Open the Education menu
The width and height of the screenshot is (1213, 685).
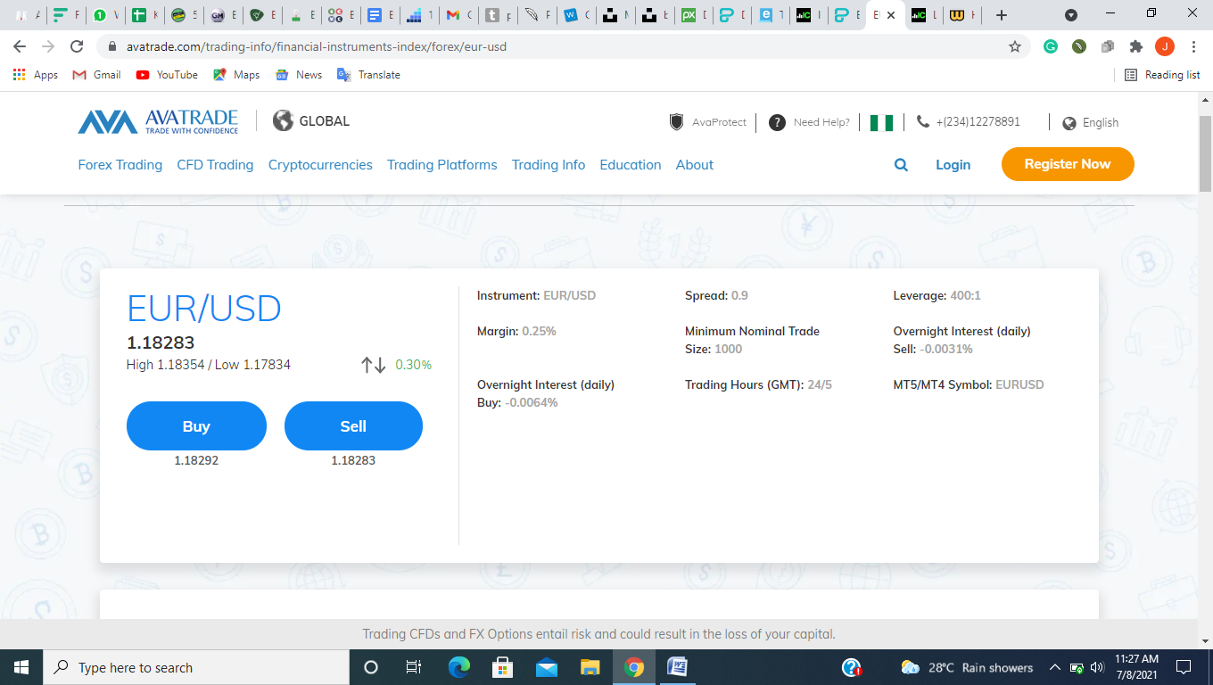coord(631,165)
